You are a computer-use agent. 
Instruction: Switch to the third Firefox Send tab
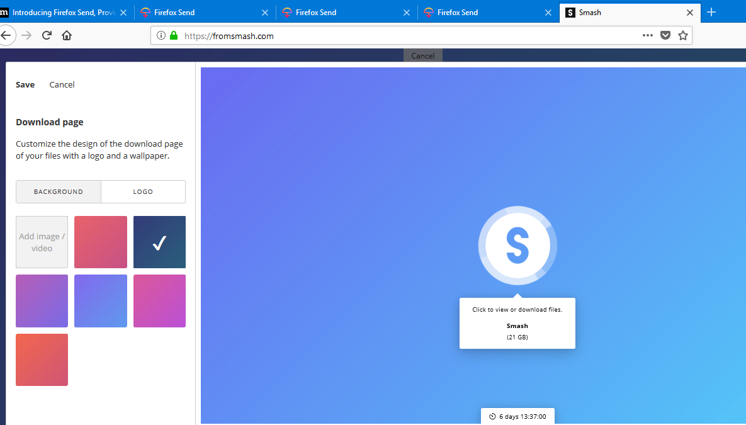(x=489, y=13)
